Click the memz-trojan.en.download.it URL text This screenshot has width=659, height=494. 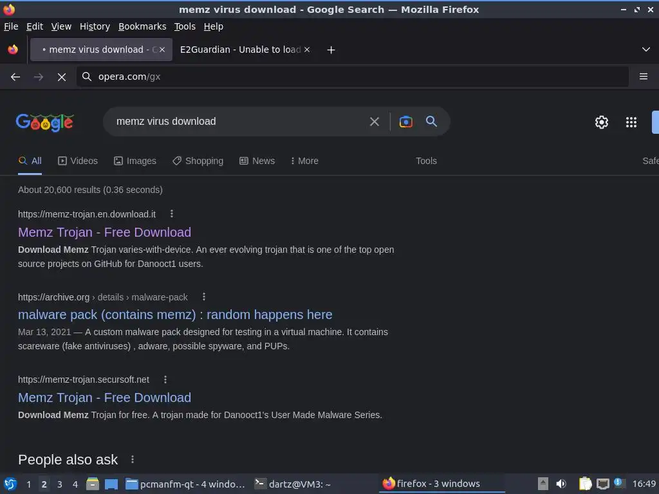(x=87, y=214)
